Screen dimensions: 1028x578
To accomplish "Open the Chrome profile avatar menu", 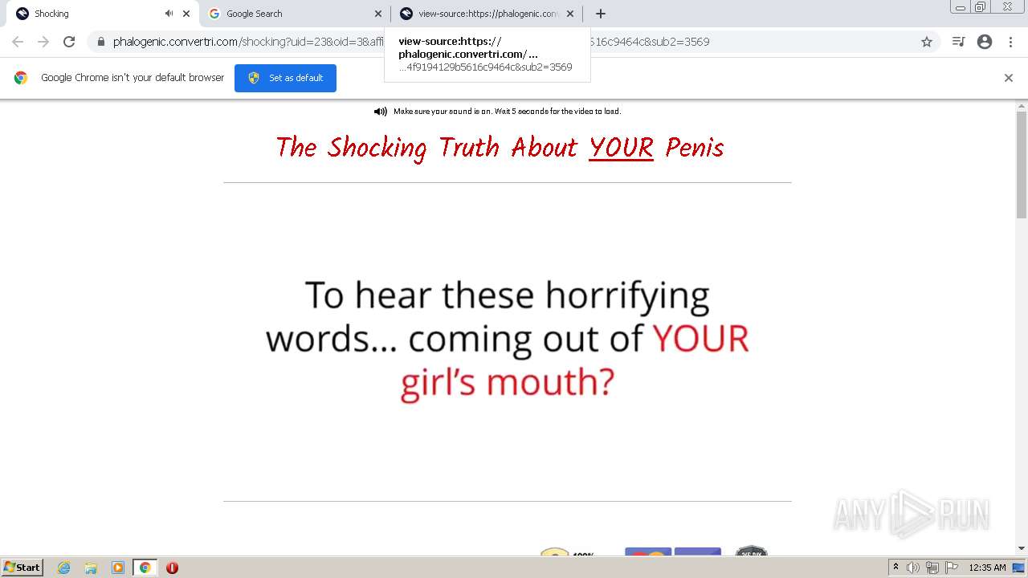I will pos(985,42).
